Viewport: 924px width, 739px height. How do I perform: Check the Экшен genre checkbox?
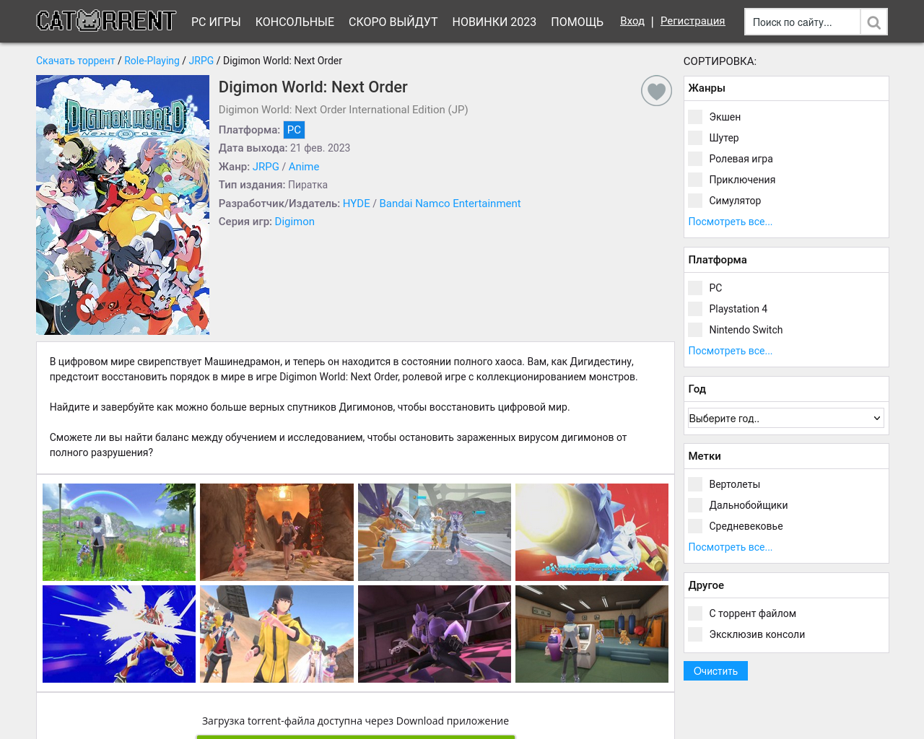pos(695,117)
